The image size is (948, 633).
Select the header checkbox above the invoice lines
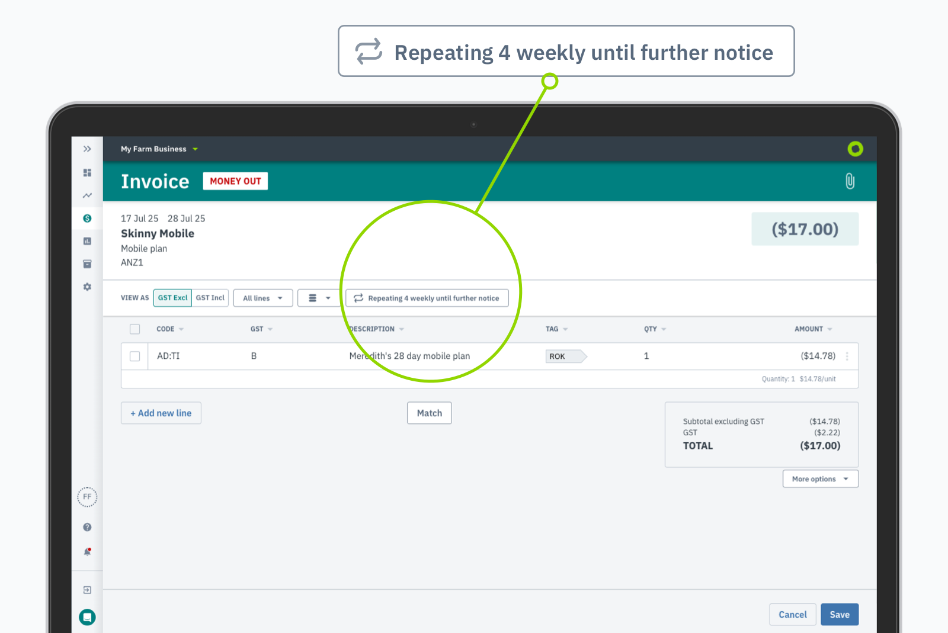coord(134,329)
